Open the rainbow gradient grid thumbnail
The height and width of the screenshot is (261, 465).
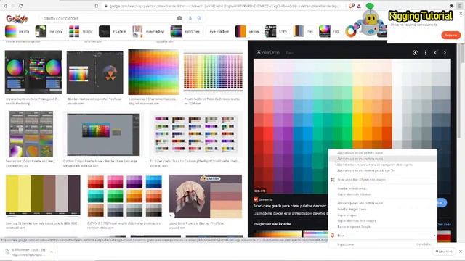tap(153, 72)
